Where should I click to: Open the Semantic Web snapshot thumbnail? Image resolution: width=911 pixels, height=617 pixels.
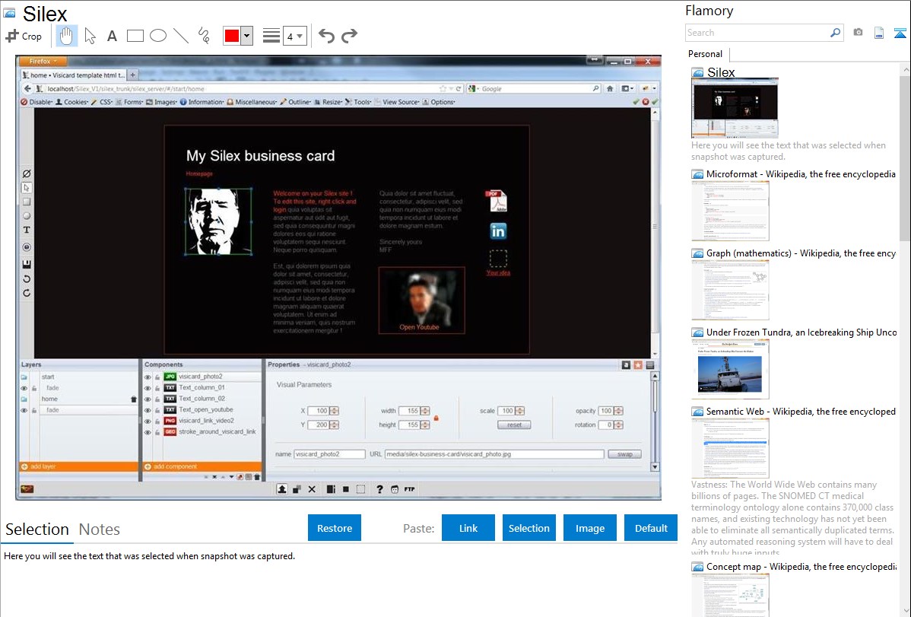pos(730,448)
